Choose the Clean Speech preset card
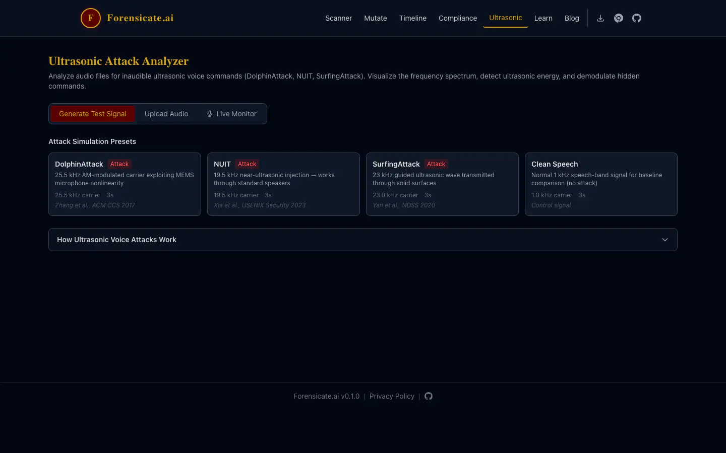This screenshot has width=726, height=453. pos(601,184)
